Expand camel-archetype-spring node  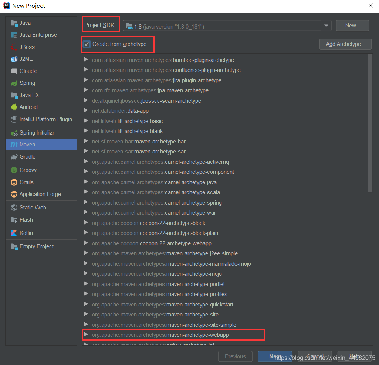(x=86, y=202)
